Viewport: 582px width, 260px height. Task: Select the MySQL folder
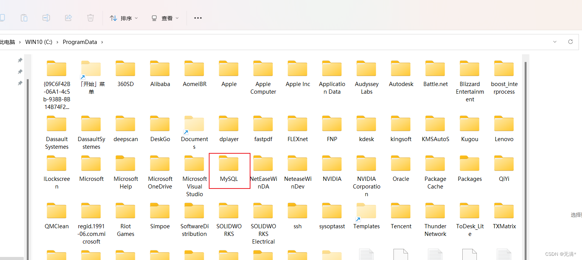[229, 168]
